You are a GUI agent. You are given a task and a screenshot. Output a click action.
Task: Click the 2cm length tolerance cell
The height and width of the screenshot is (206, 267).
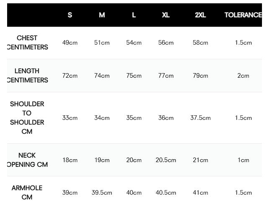click(243, 76)
